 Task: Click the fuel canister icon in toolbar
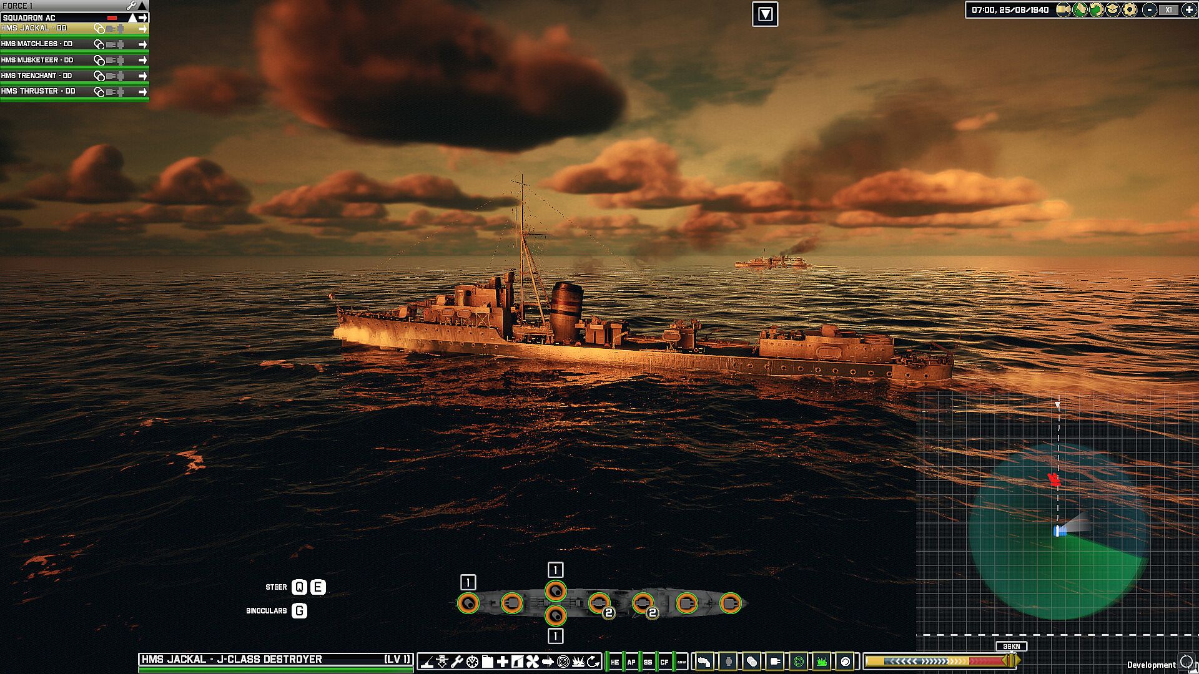click(x=488, y=662)
